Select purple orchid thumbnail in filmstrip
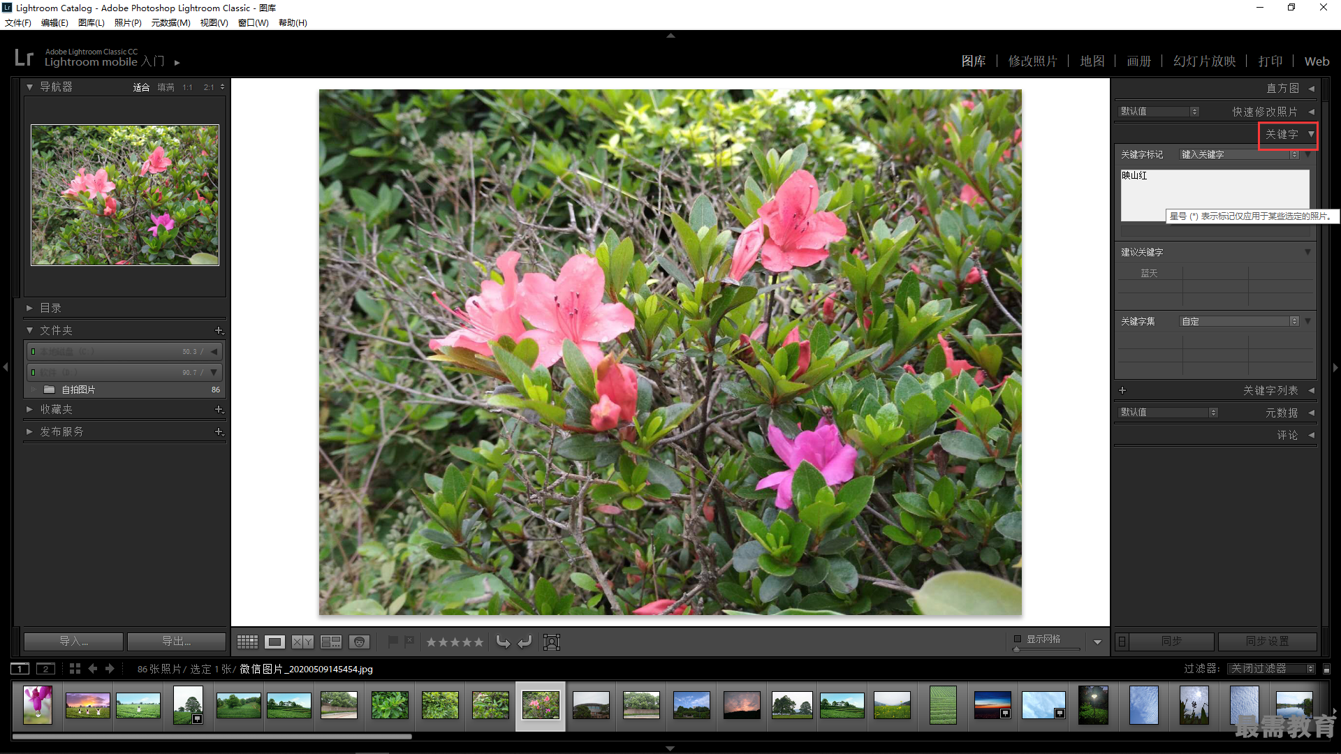1341x754 pixels. [38, 705]
